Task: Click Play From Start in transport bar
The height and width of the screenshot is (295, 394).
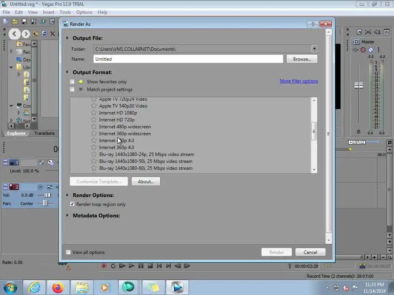Action: tap(122, 266)
